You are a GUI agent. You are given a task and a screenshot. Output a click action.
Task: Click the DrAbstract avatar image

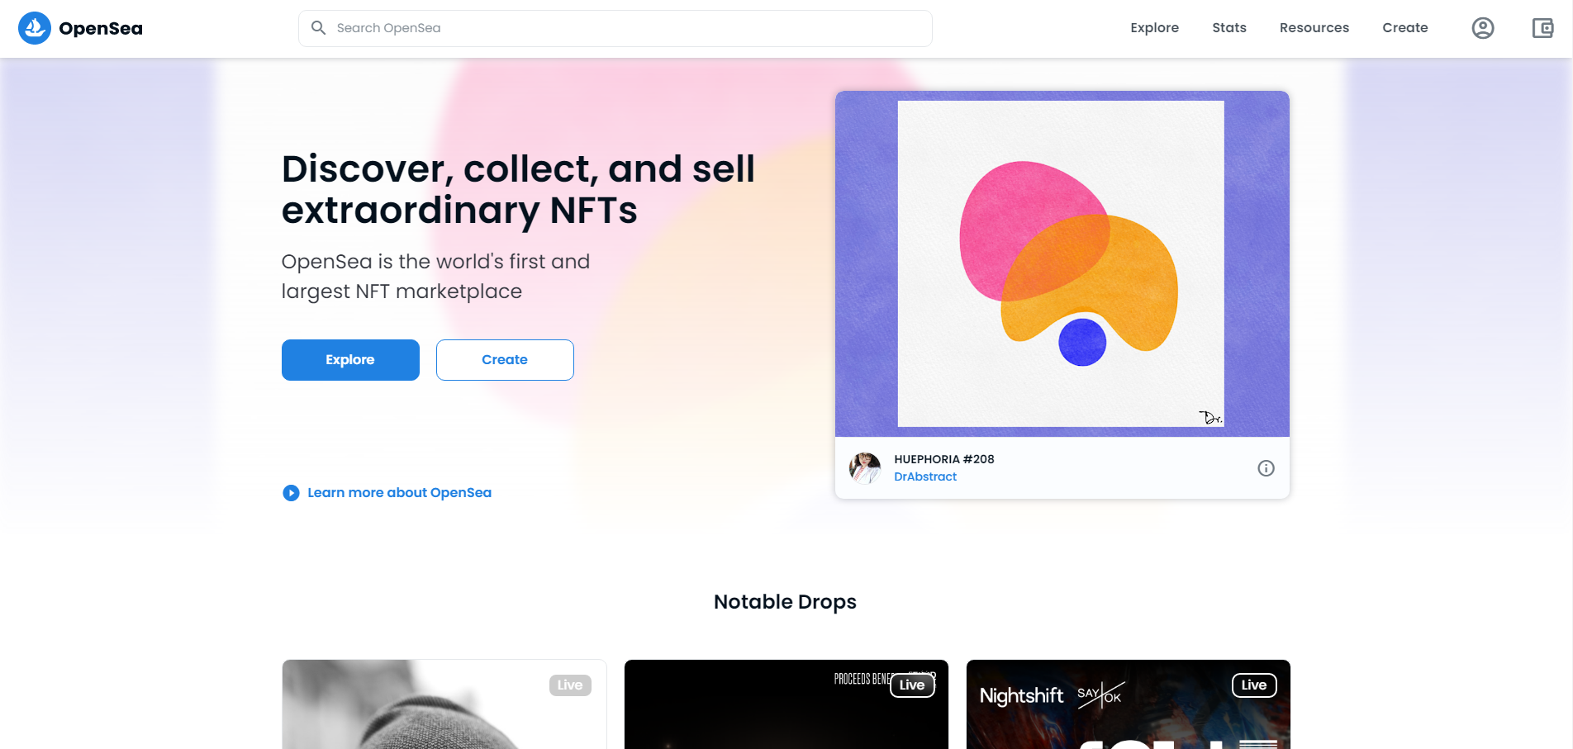tap(865, 468)
